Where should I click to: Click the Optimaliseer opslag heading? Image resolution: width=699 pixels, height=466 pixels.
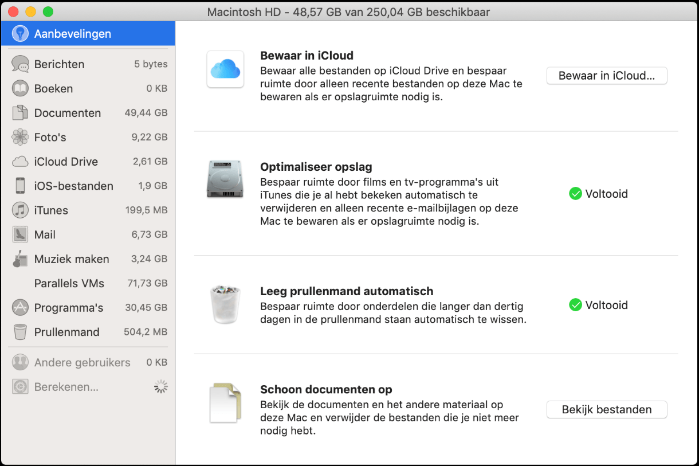316,167
